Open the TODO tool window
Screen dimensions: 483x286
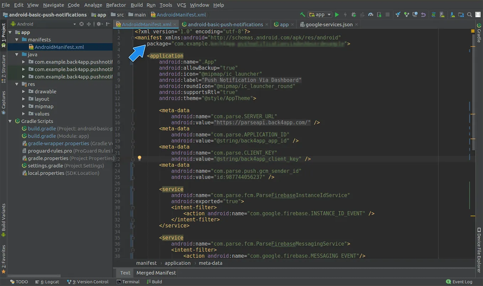click(19, 282)
